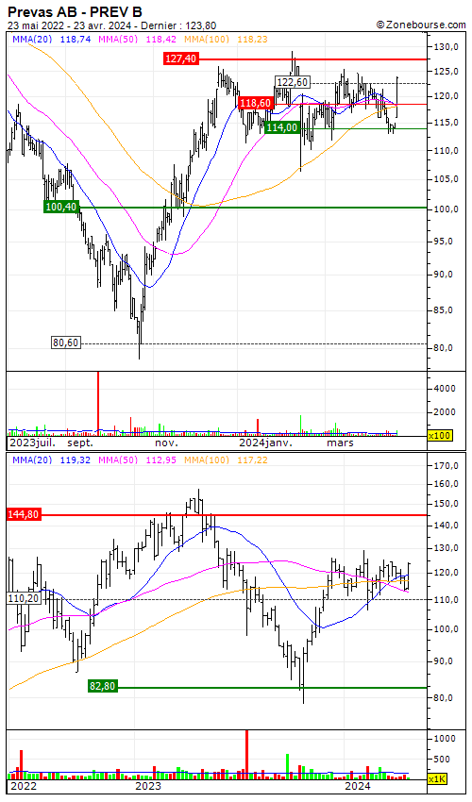Click the tallest red volume bar in lower chart
This screenshot has height=802, width=472.
point(246,755)
